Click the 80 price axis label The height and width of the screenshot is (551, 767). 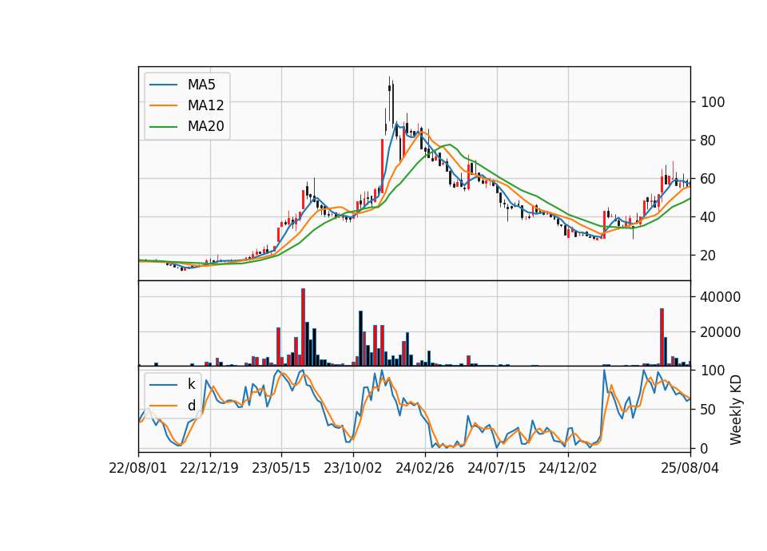(x=709, y=141)
